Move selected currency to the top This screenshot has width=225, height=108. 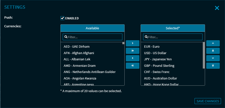(213, 51)
